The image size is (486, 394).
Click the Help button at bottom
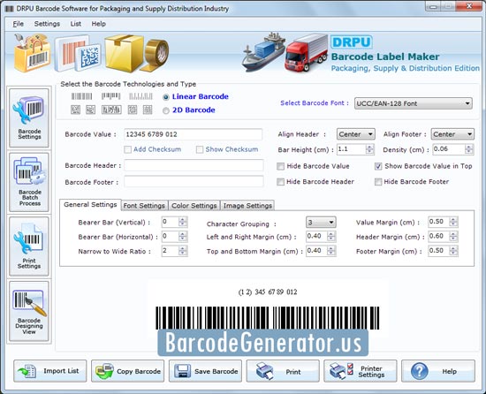point(438,371)
